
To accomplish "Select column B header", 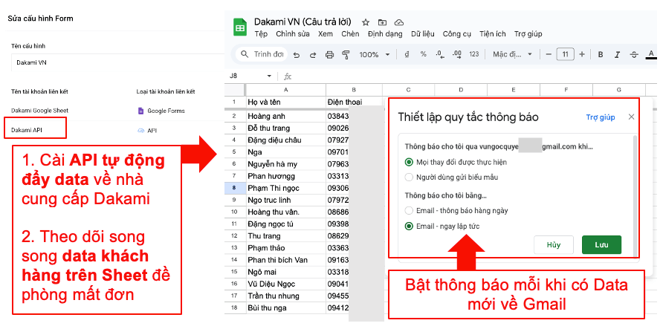I will click(x=354, y=90).
